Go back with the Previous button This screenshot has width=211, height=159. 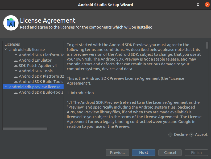point(117,153)
